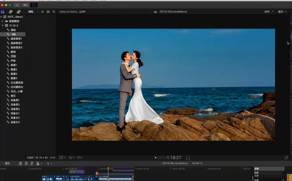Click the import media arrow button
This screenshot has height=181, width=292.
coord(17,5)
